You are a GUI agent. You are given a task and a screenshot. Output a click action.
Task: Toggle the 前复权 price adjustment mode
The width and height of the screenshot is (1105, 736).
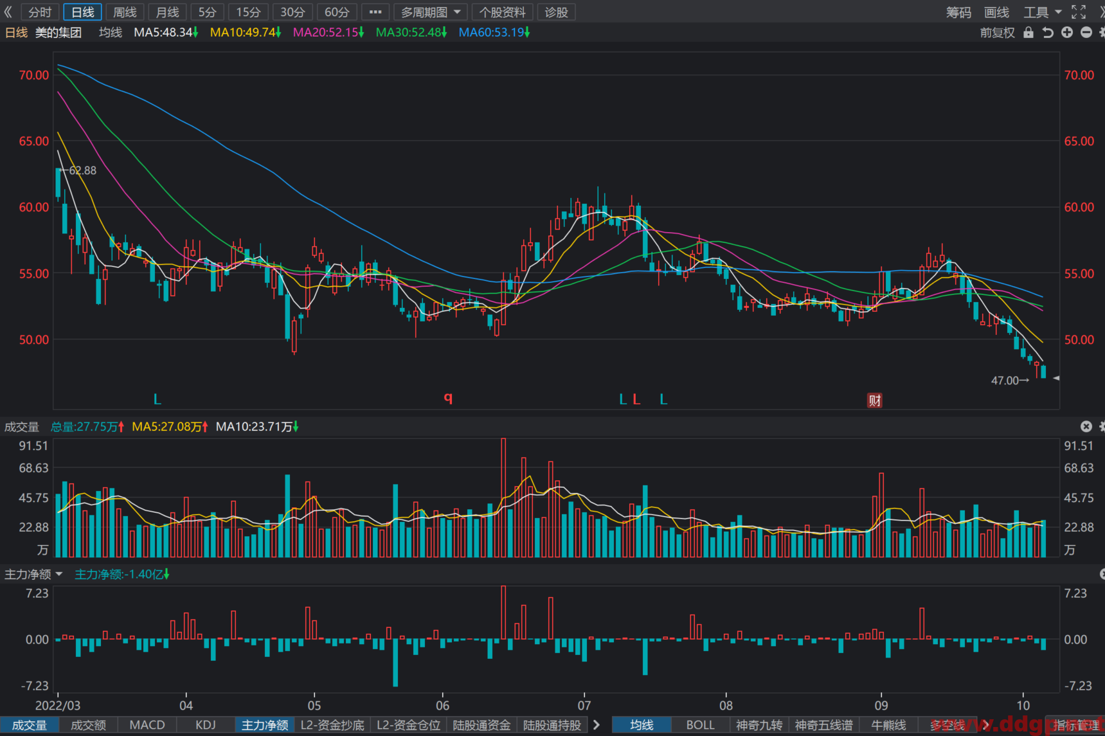(997, 33)
